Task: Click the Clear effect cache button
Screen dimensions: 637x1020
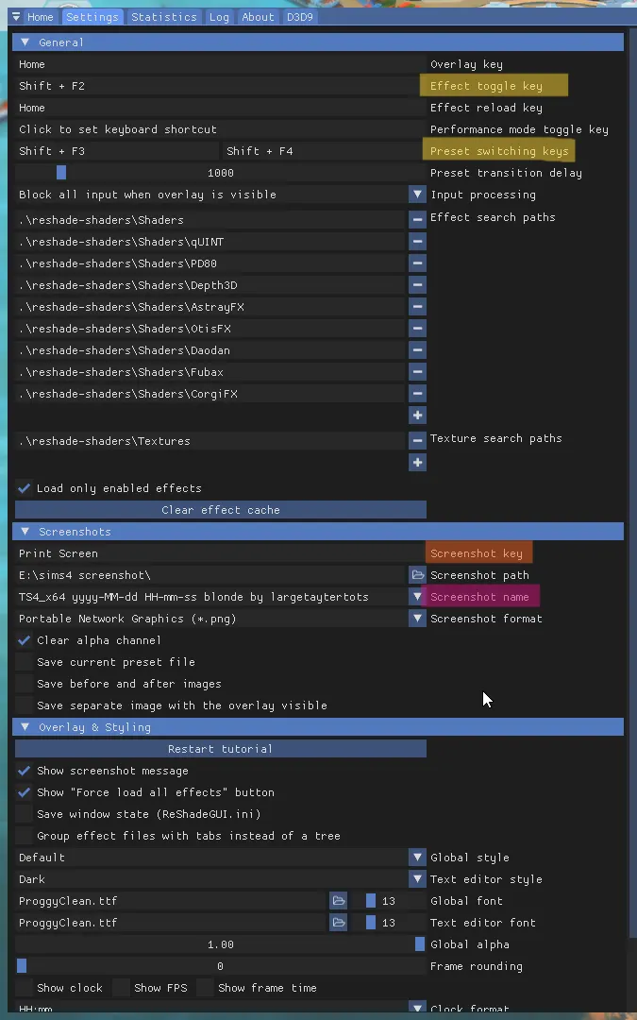Action: (221, 510)
